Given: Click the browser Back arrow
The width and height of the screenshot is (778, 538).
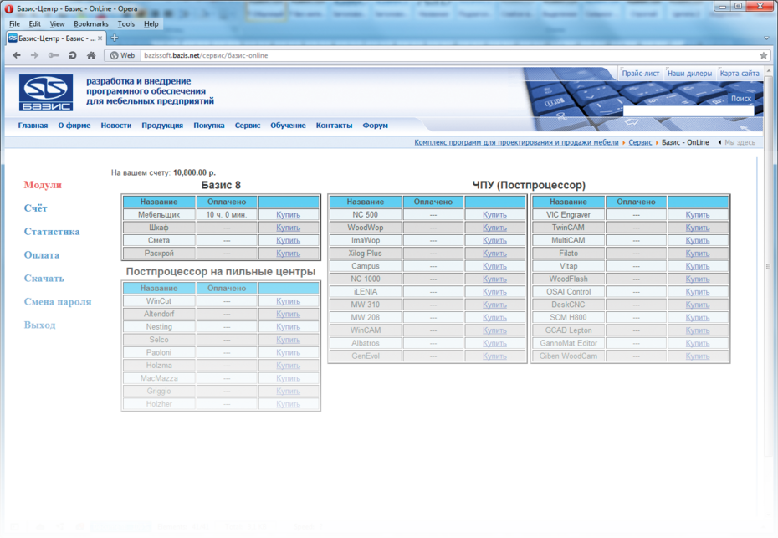Looking at the screenshot, I should tap(17, 55).
